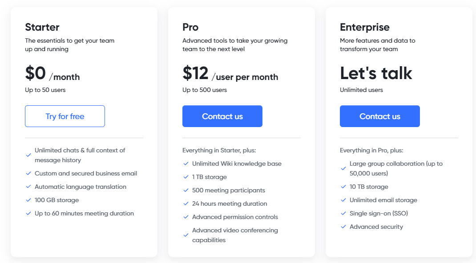The height and width of the screenshot is (263, 476).
Task: Select the Pro plan heading
Action: (x=190, y=27)
